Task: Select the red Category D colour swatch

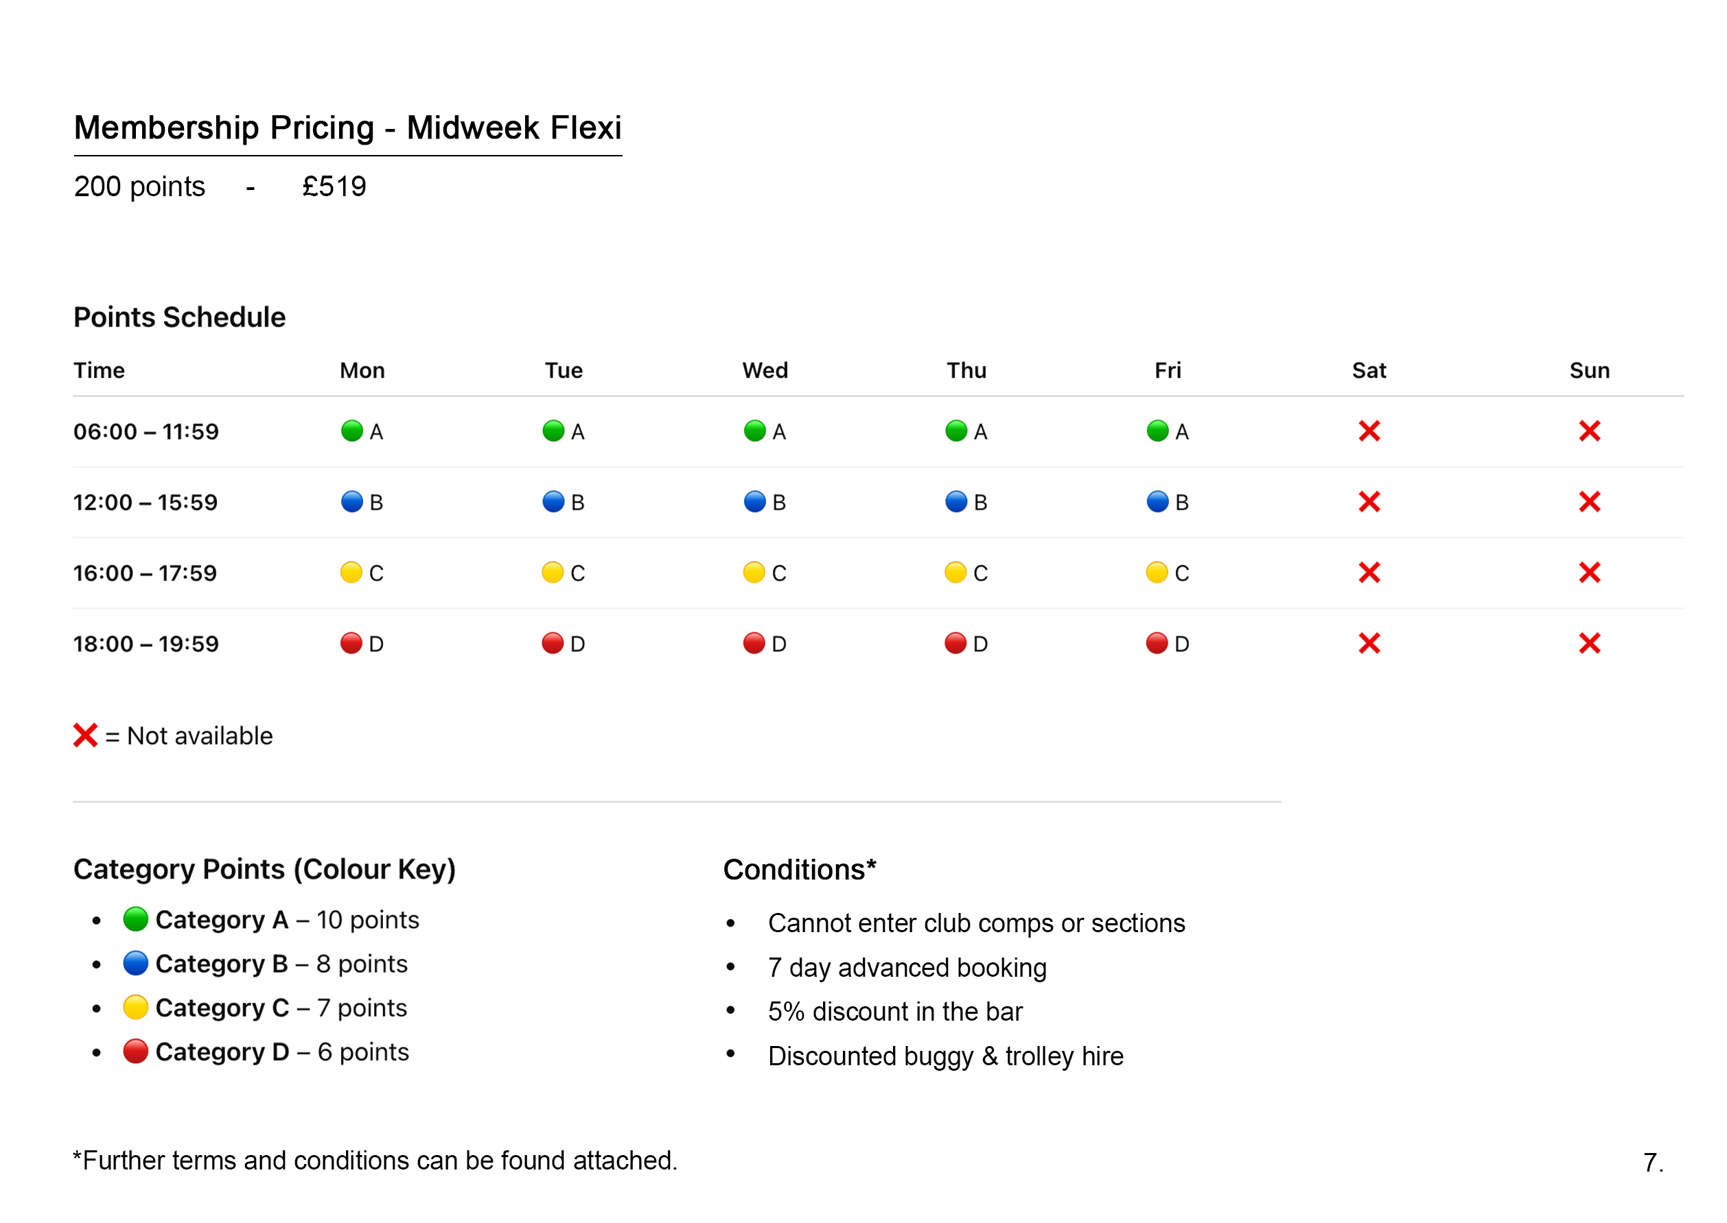Action: point(136,1051)
